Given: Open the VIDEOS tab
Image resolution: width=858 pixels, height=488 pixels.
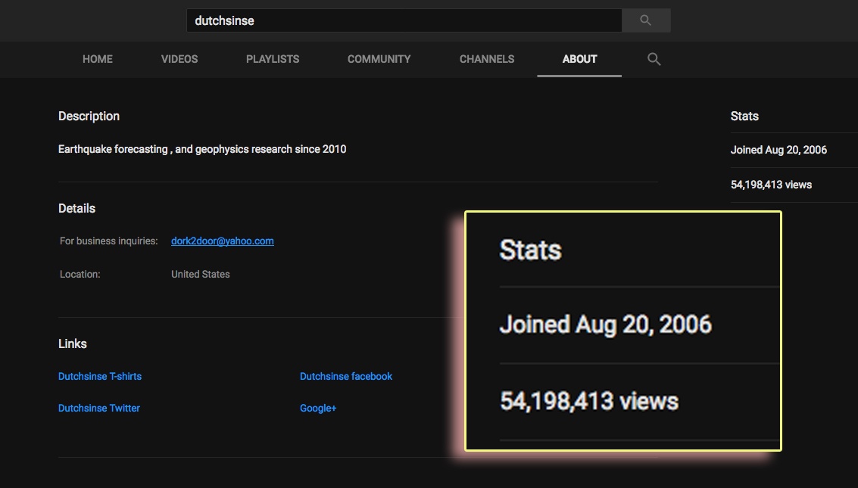Looking at the screenshot, I should 179,59.
